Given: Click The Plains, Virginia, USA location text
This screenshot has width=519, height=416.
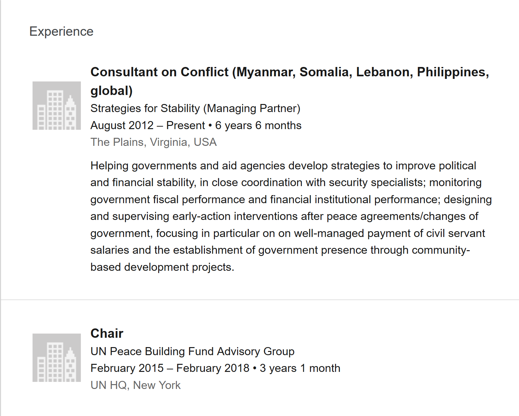Looking at the screenshot, I should click(153, 142).
